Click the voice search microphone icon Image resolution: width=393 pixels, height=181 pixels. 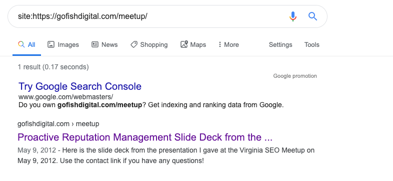[292, 16]
